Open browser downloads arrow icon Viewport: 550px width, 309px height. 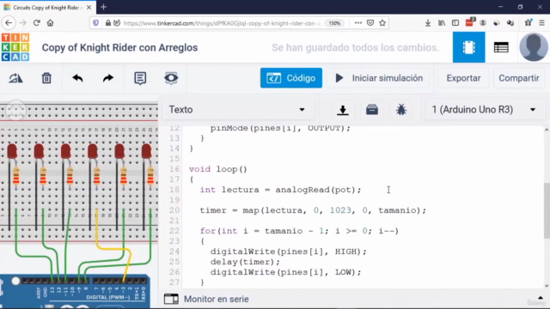[x=428, y=23]
